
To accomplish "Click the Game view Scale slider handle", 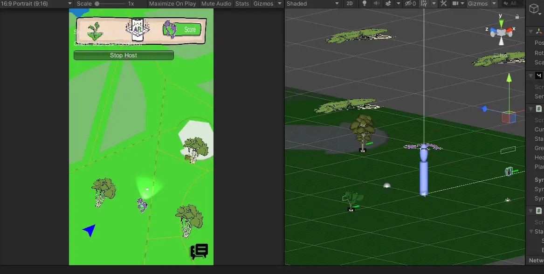I will [97, 4].
